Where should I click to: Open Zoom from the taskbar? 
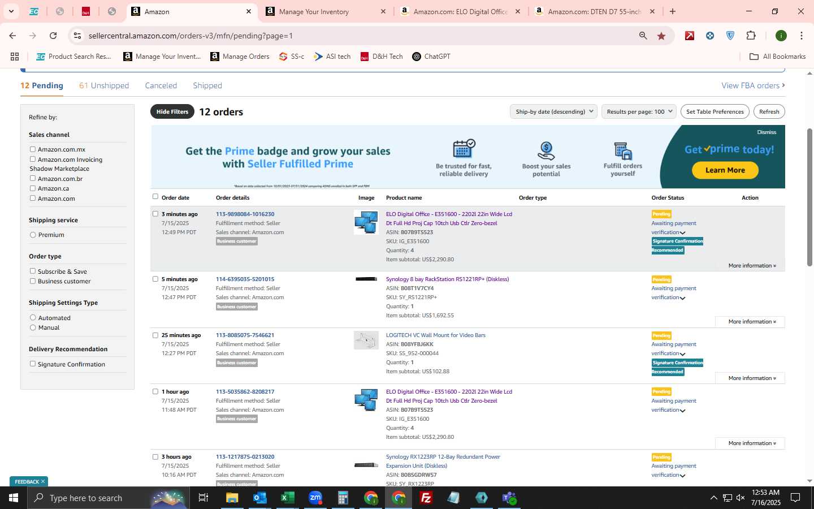coord(315,498)
